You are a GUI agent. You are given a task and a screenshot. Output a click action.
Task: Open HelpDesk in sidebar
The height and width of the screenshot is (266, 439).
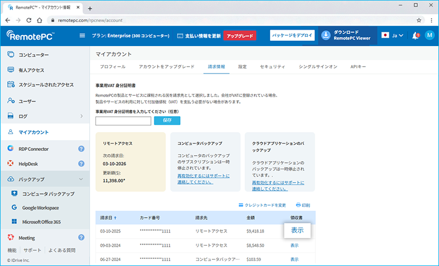[x=28, y=163]
